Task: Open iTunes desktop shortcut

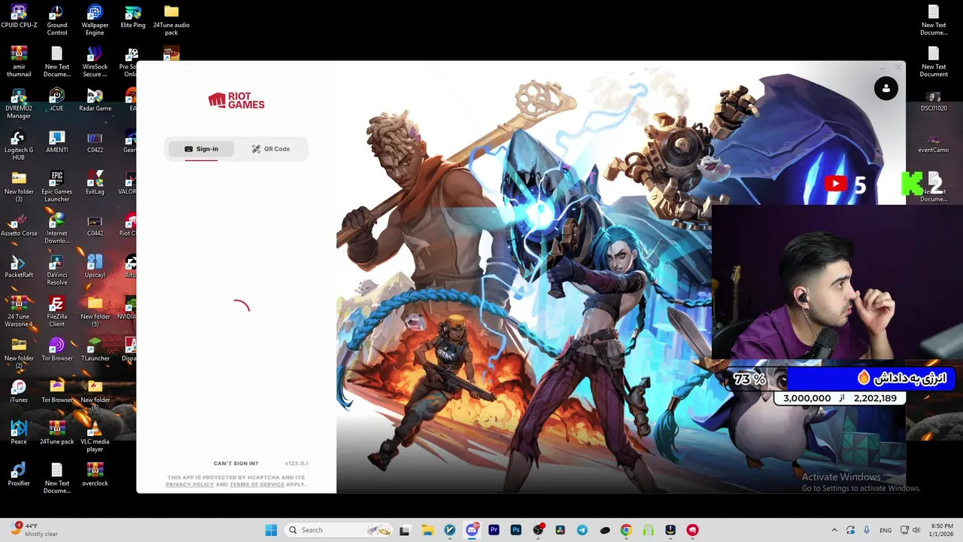Action: (19, 391)
